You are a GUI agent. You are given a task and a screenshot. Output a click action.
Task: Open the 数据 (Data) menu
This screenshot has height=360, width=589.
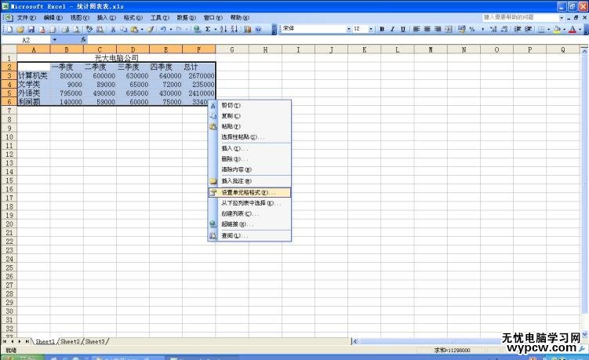point(187,18)
